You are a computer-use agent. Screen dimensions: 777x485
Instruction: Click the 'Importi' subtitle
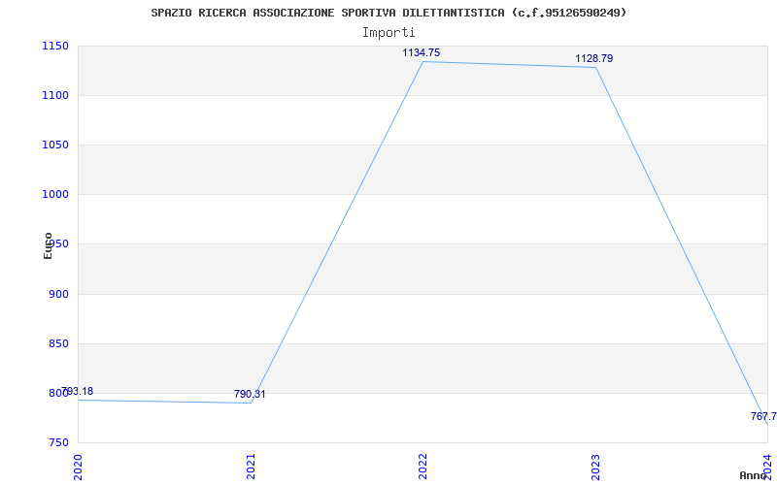(x=388, y=33)
